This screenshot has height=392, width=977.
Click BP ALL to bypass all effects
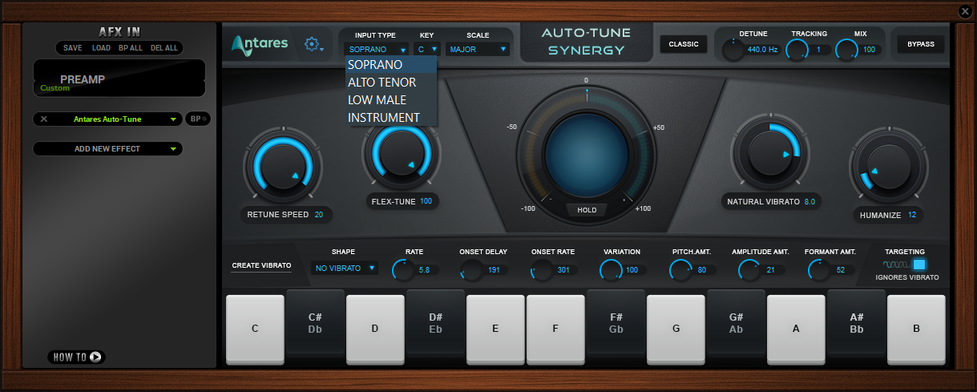point(131,48)
